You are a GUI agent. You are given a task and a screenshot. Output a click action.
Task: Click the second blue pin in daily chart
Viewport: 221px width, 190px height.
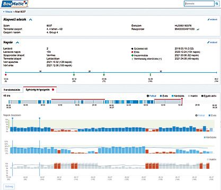click(39, 118)
